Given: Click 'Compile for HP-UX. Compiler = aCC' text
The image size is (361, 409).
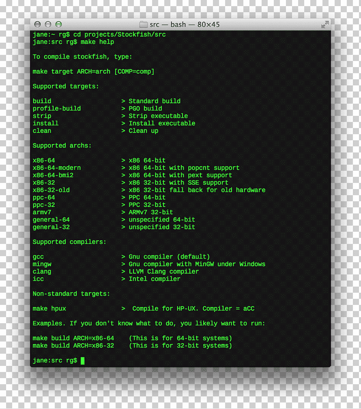Looking at the screenshot, I should coord(193,309).
